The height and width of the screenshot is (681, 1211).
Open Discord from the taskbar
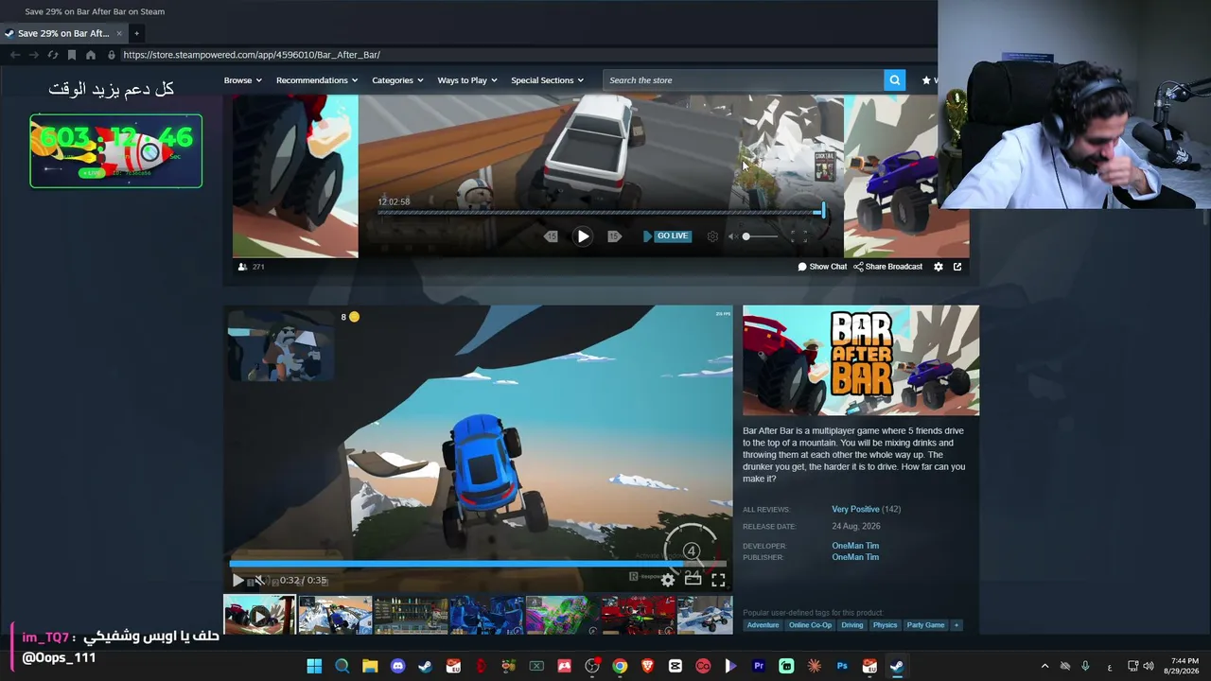point(397,666)
